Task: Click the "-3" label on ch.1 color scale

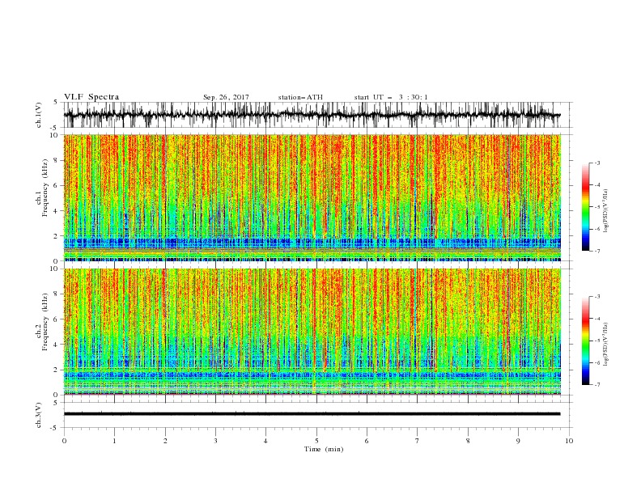Action: point(597,163)
